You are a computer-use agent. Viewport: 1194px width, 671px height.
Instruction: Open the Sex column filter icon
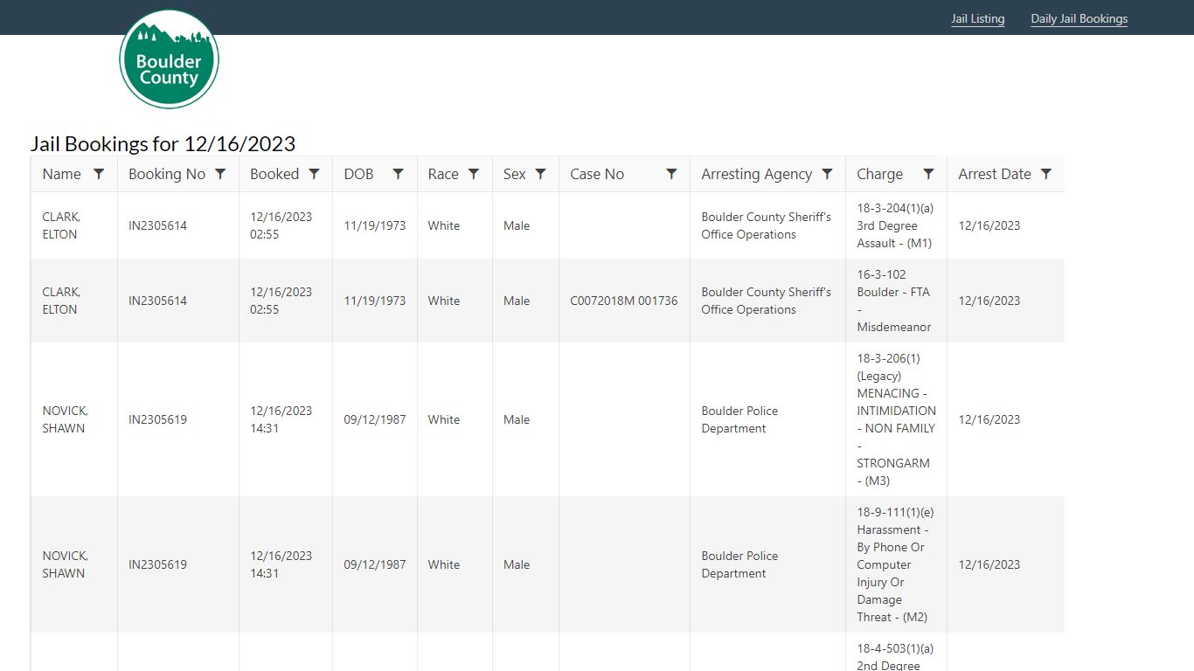click(x=540, y=174)
